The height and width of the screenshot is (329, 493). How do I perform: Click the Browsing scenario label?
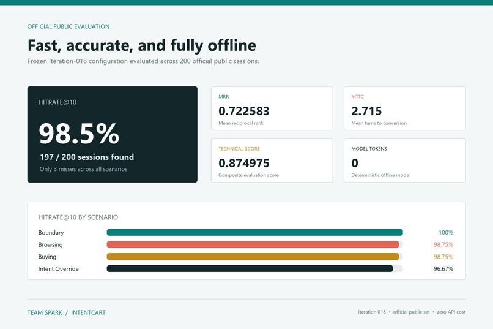point(50,244)
